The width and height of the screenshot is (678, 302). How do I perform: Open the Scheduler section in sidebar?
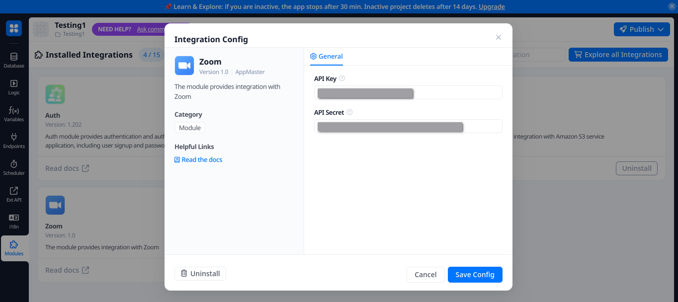click(14, 167)
